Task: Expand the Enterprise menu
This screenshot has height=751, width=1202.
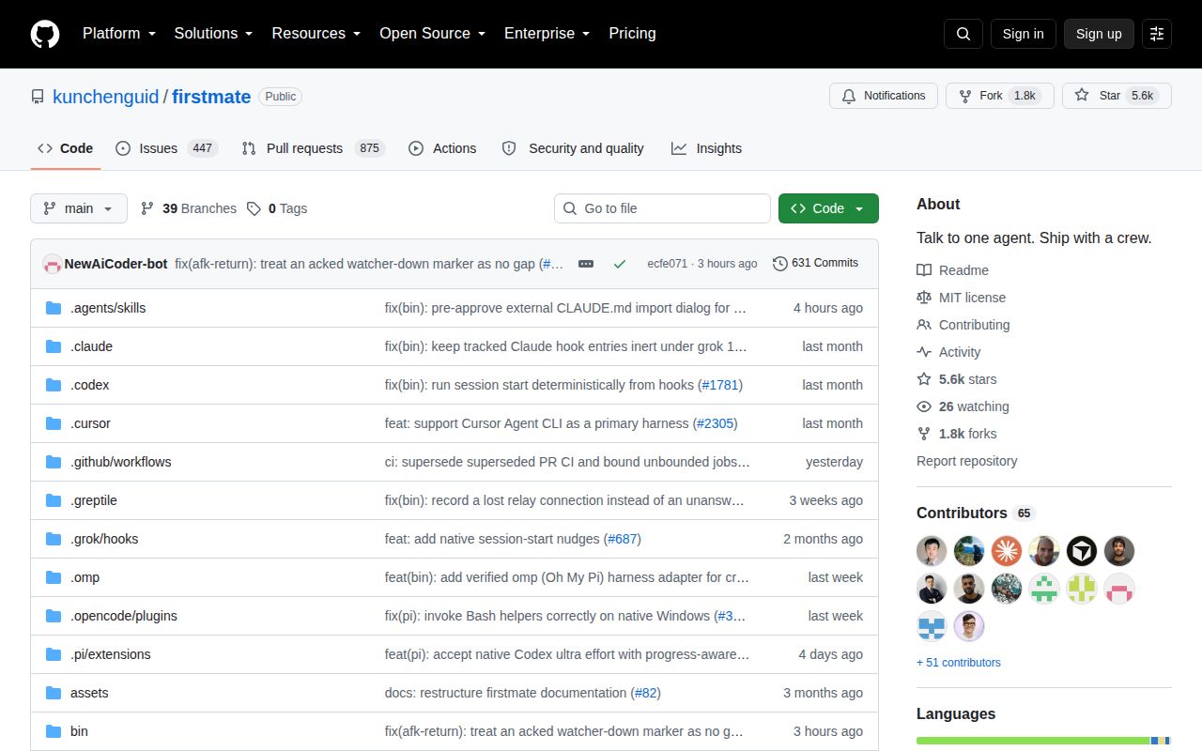Action: tap(547, 34)
